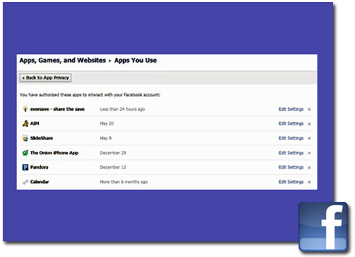The width and height of the screenshot is (355, 257).
Task: Remove the Calendar app with X
Action: [309, 182]
